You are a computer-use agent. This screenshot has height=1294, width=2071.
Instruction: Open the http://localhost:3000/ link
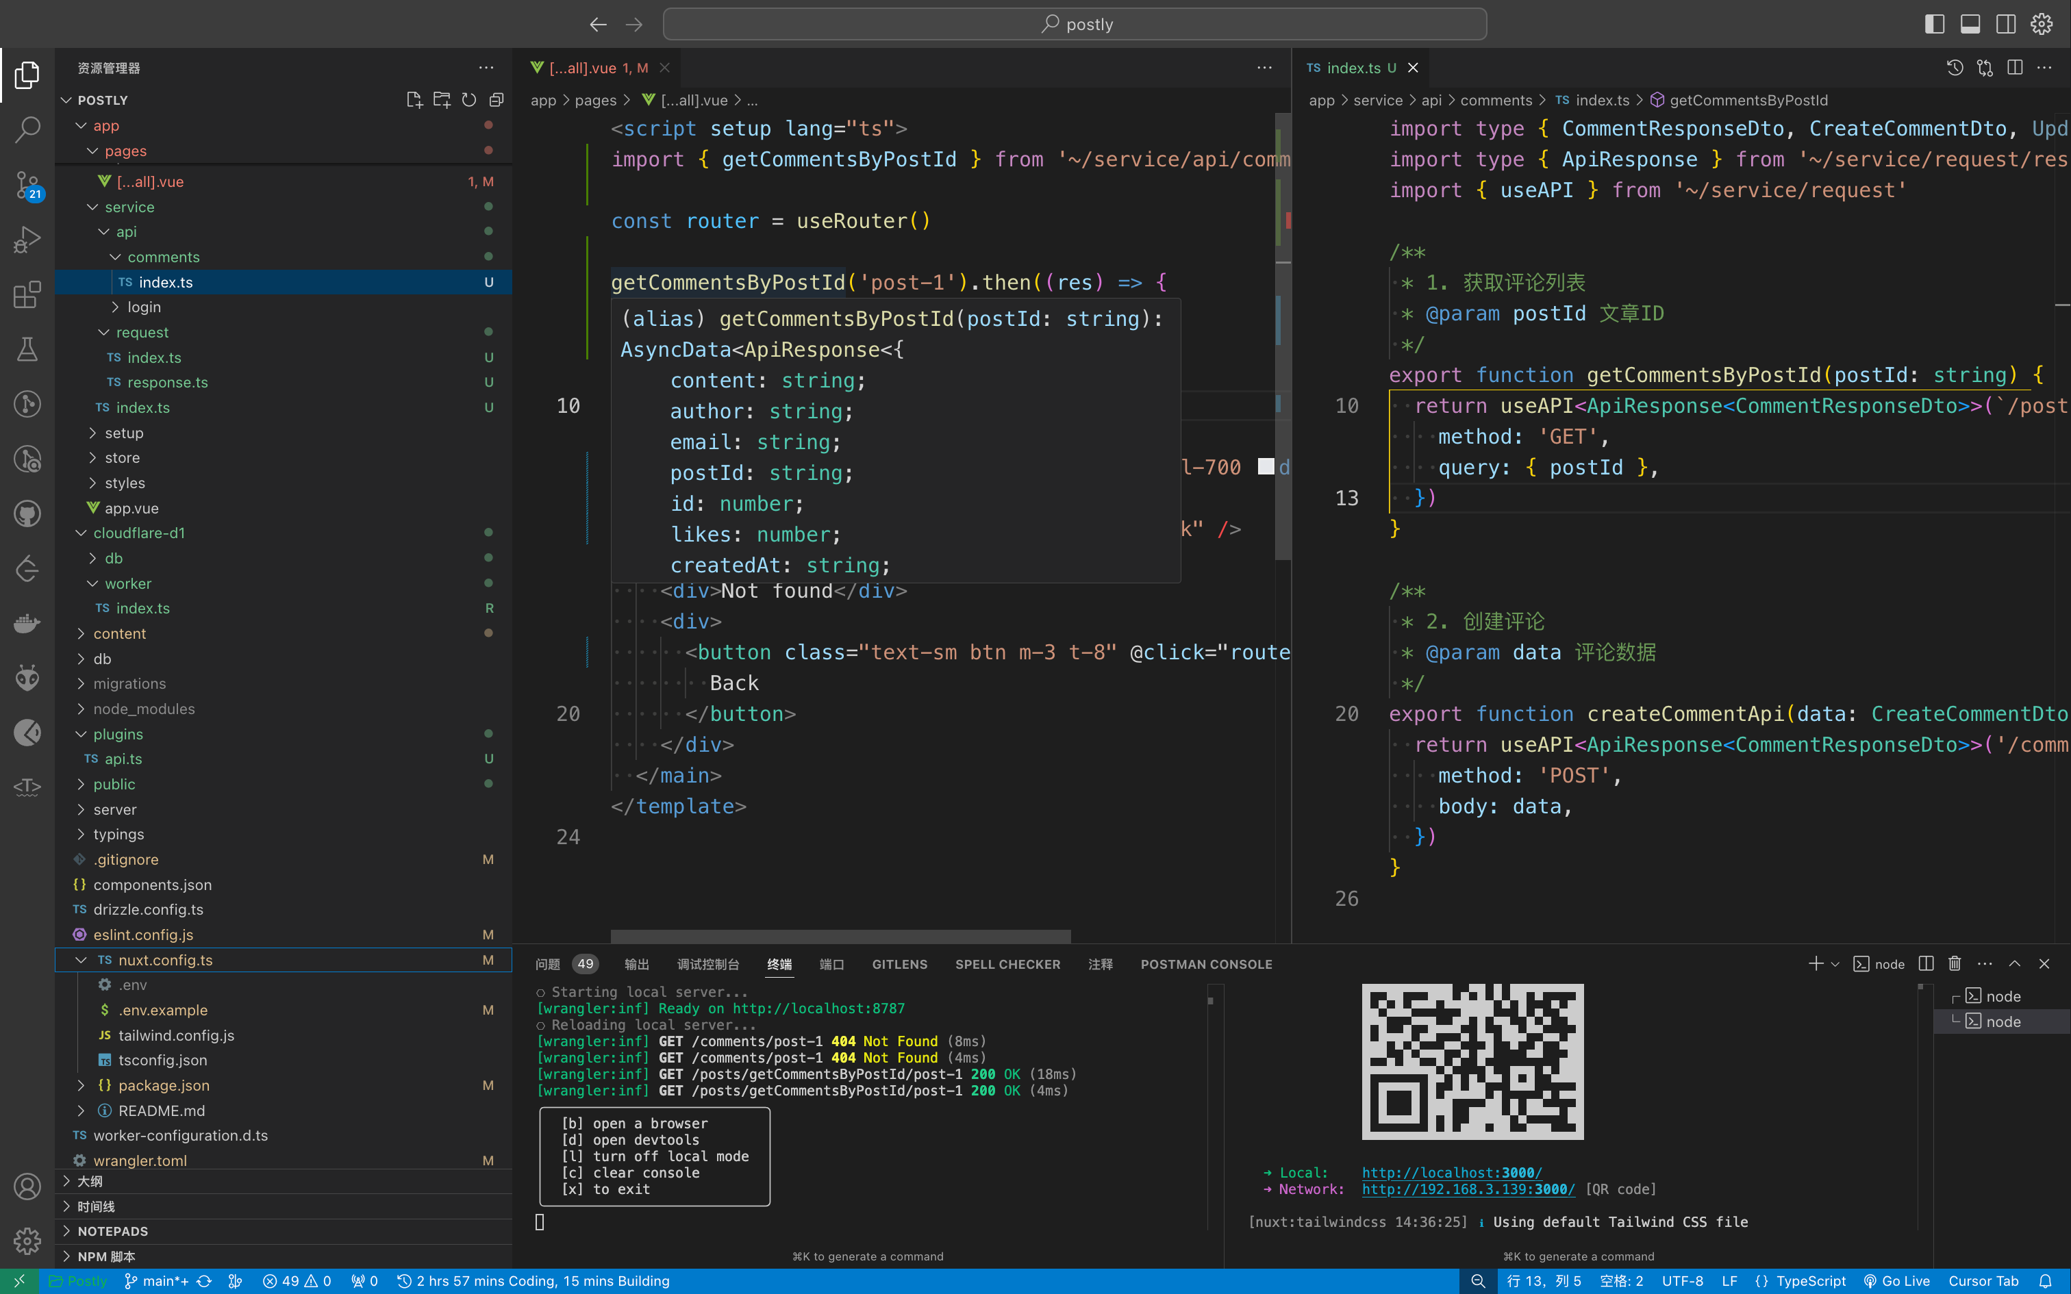click(1451, 1172)
